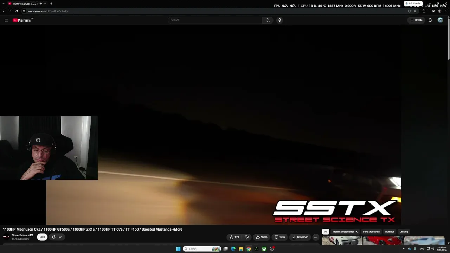The height and width of the screenshot is (253, 450).
Task: Click the StreetScienceTX channel avatar
Action: pyautogui.click(x=6, y=237)
